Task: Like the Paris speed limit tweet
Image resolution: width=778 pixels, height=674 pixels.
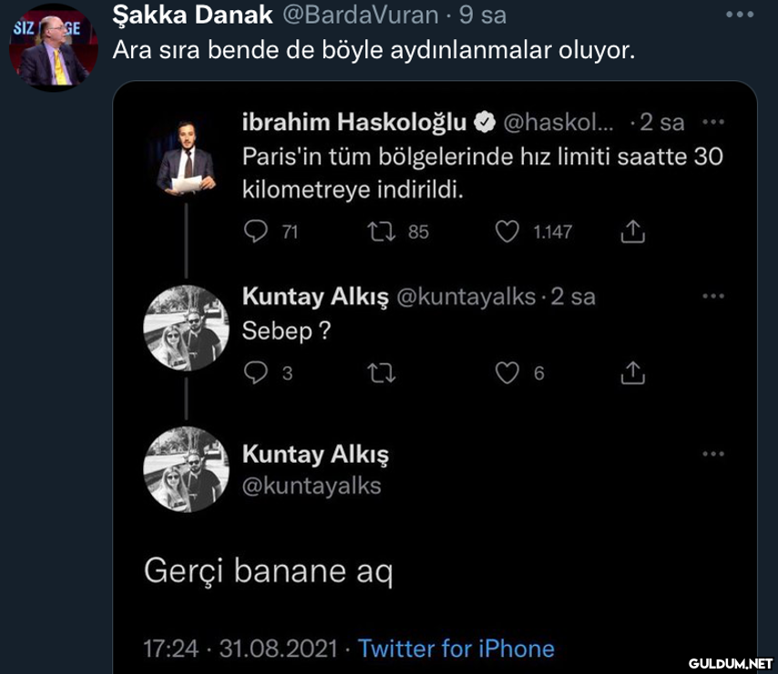Action: pos(507,232)
